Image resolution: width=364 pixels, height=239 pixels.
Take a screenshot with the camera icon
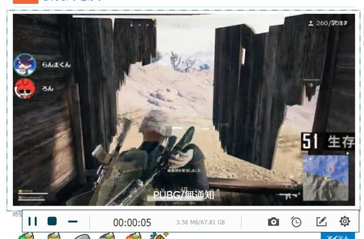[274, 221]
